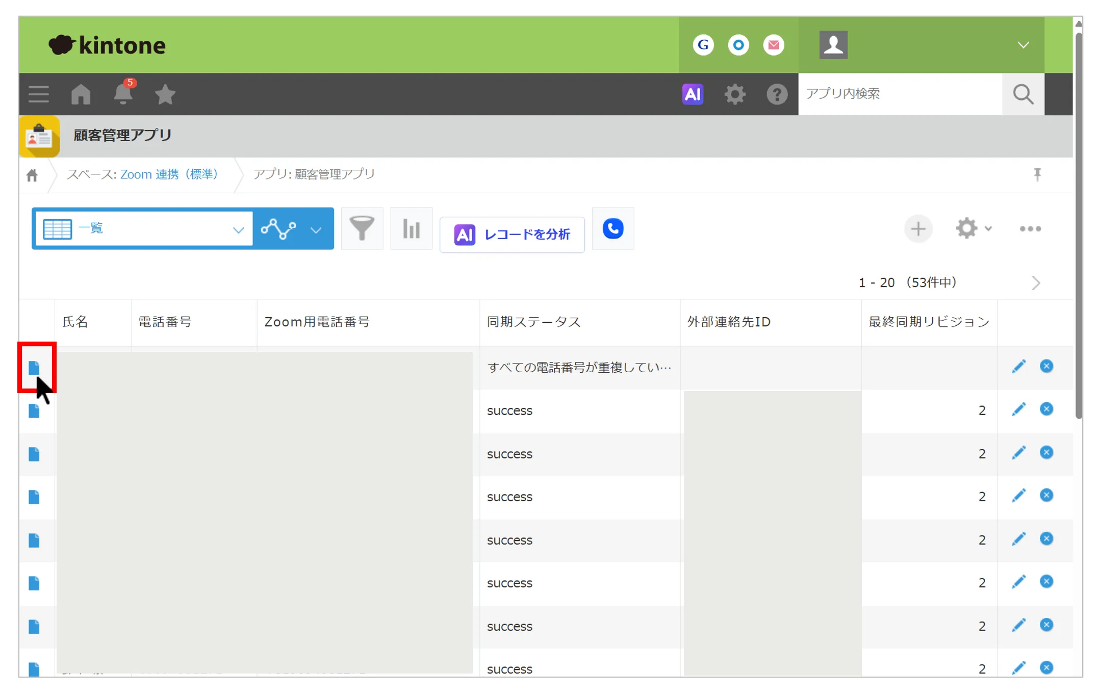Delete the first success record
This screenshot has width=1100, height=698.
1046,409
